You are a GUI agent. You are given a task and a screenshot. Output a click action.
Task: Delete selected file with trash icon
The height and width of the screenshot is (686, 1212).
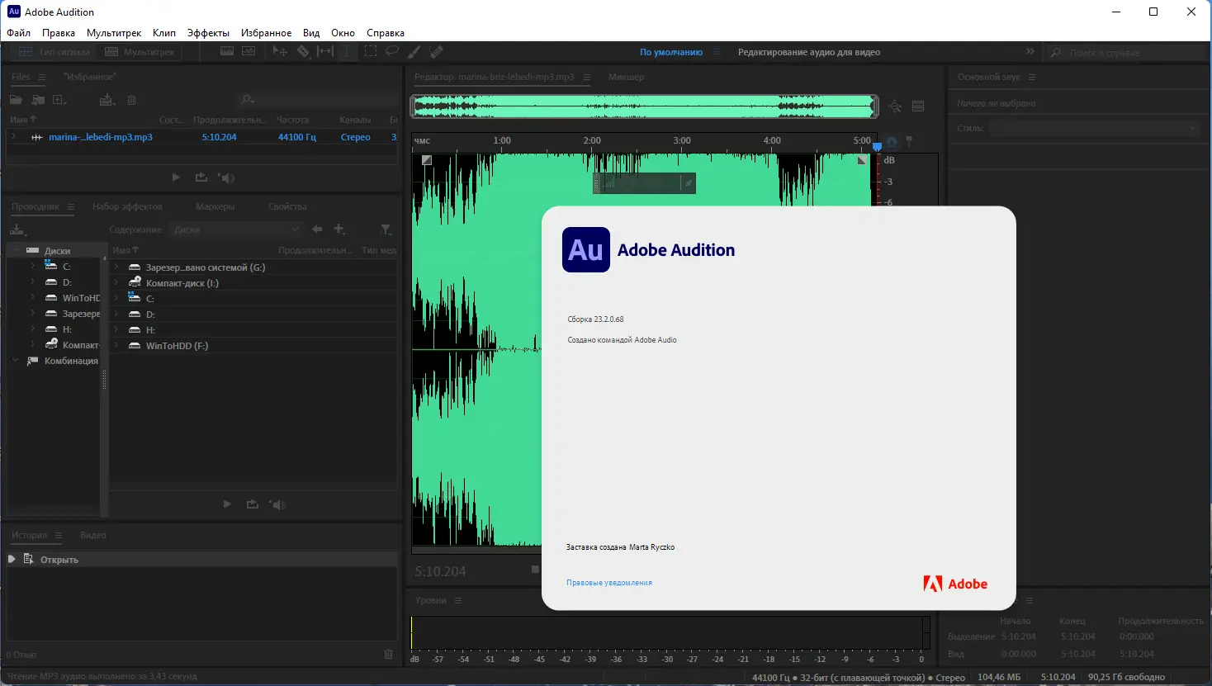[x=131, y=100]
